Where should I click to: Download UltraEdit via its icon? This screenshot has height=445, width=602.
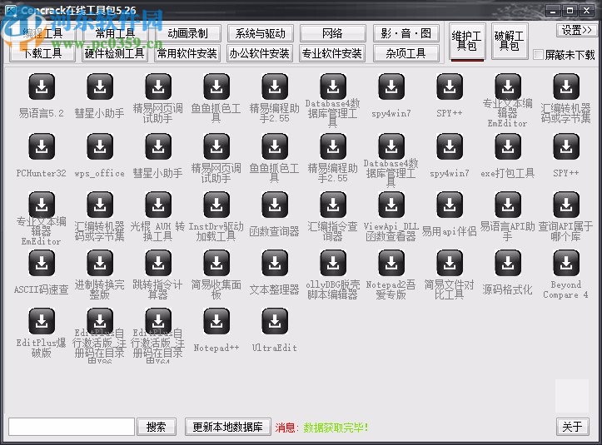[x=275, y=321]
